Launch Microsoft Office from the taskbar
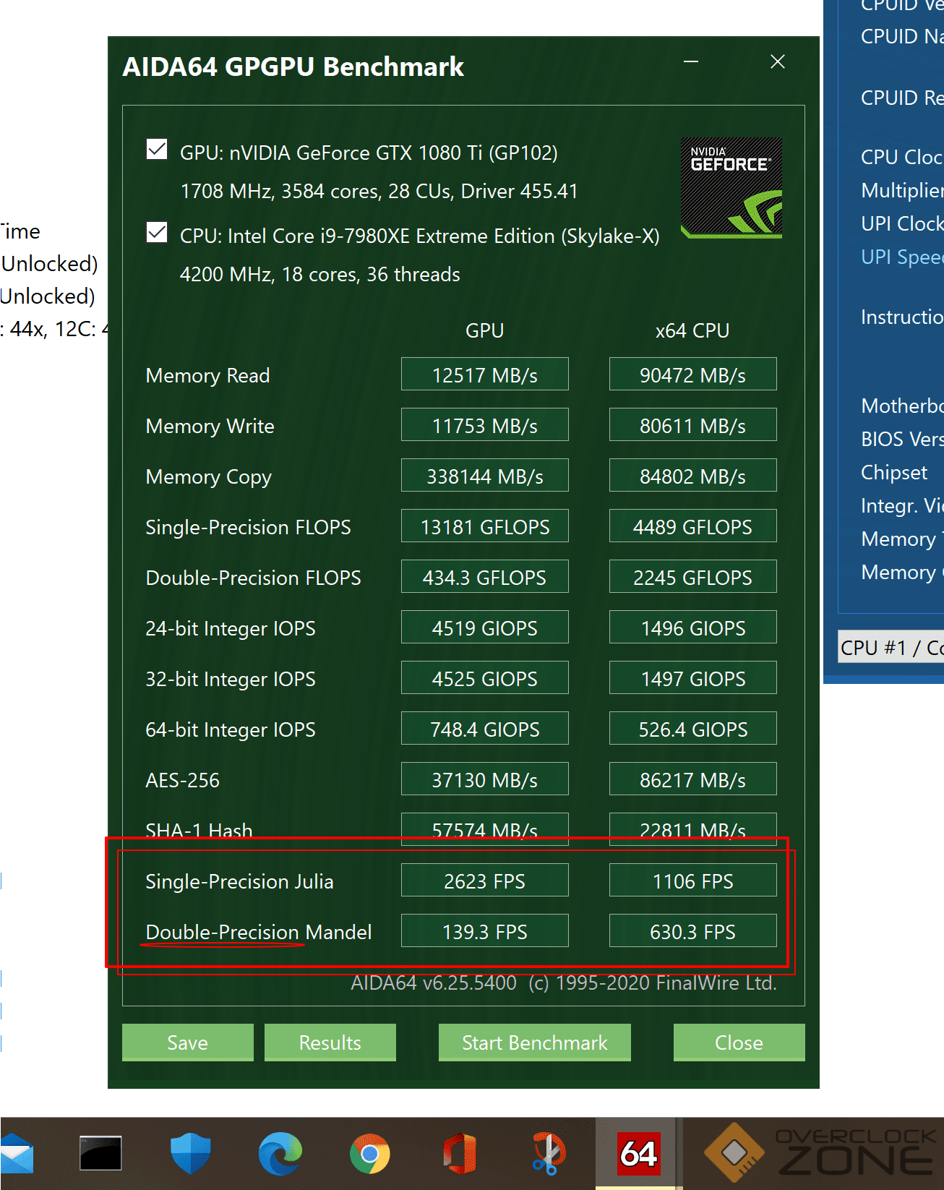This screenshot has width=944, height=1190. click(460, 1153)
